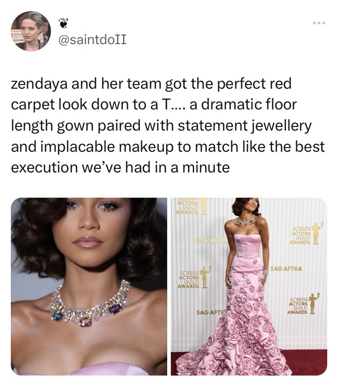
Task: Click the tweet text body
Action: pos(168,125)
